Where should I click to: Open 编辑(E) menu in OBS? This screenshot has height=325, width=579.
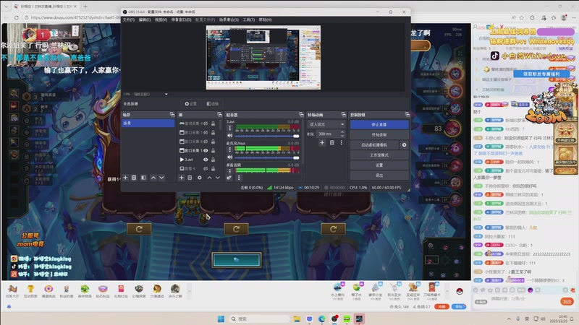pyautogui.click(x=144, y=19)
